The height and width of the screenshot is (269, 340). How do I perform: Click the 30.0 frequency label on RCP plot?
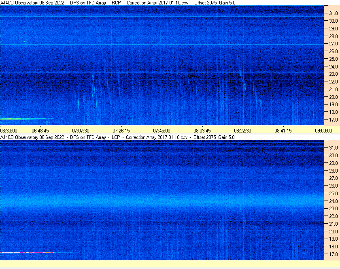click(x=334, y=21)
